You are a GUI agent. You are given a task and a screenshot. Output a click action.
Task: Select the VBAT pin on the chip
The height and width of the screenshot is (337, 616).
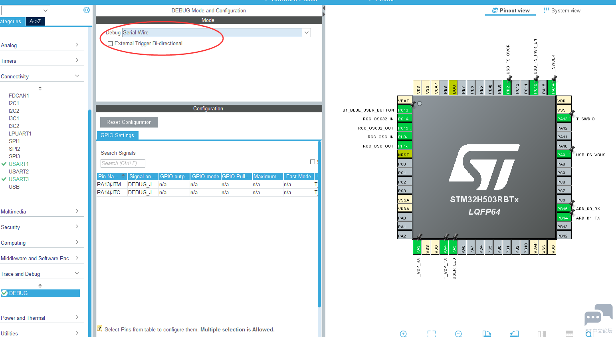pos(404,100)
